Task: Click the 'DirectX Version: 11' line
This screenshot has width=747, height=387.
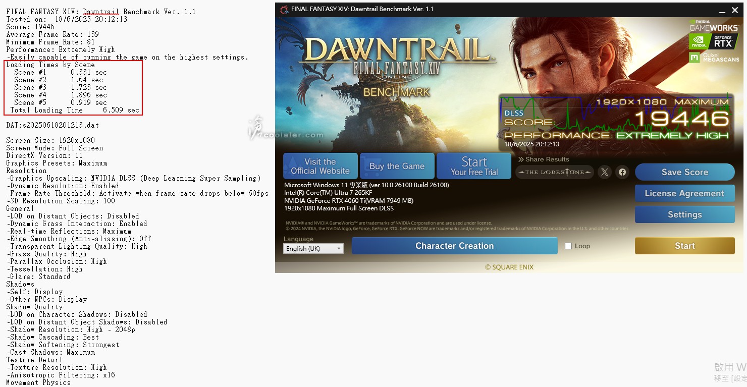Action: [44, 155]
